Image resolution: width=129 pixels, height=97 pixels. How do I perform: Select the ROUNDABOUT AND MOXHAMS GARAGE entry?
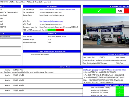104,77
